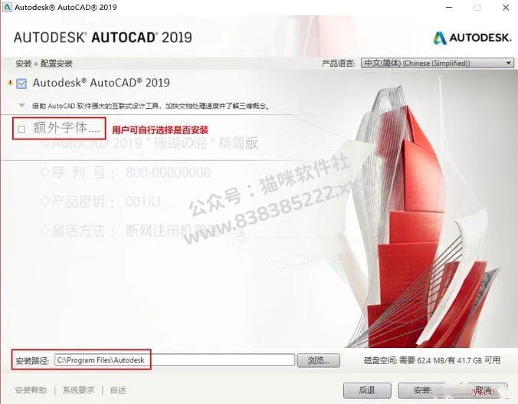Click the install path input field
The image size is (518, 404).
(x=175, y=360)
